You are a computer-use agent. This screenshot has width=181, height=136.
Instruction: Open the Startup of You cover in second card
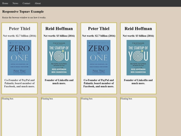[59, 58]
